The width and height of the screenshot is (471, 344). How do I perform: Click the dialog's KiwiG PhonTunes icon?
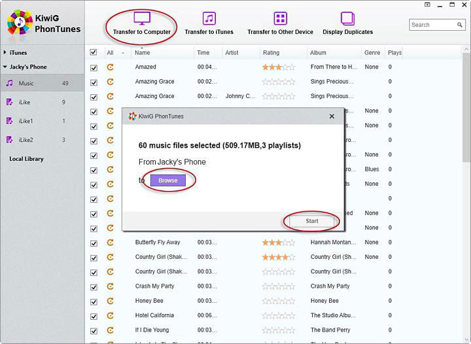click(132, 116)
